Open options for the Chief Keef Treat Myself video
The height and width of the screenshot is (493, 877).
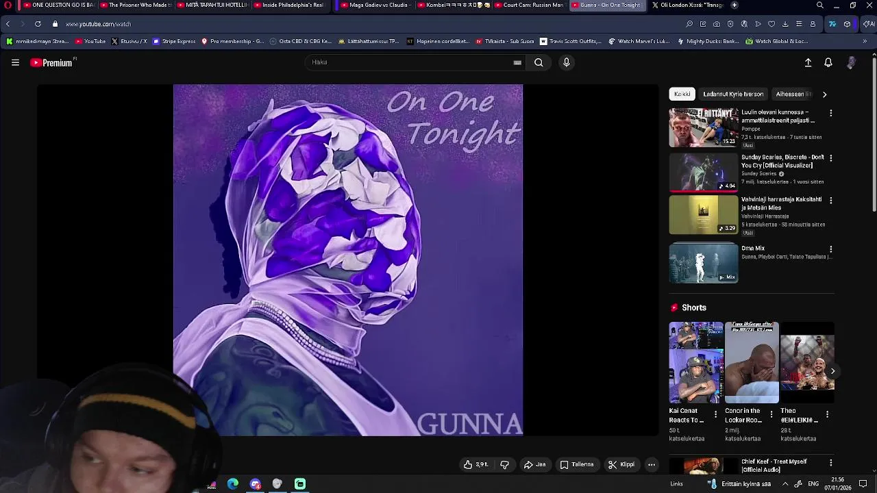[x=831, y=463]
